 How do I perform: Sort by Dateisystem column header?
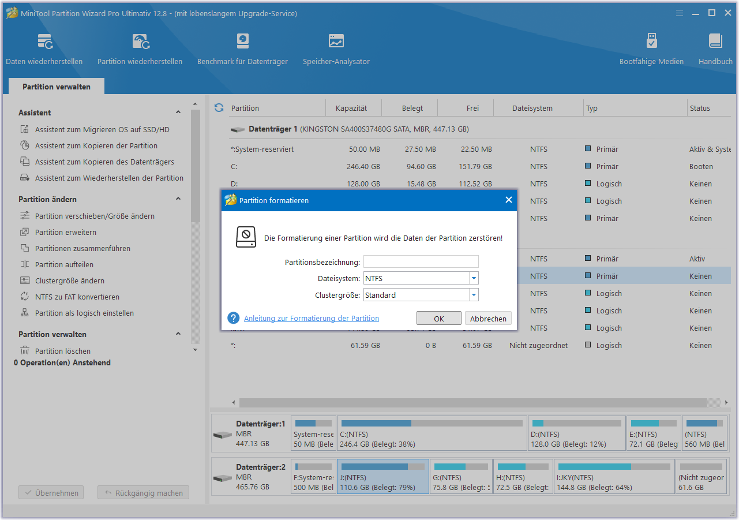[x=532, y=108]
